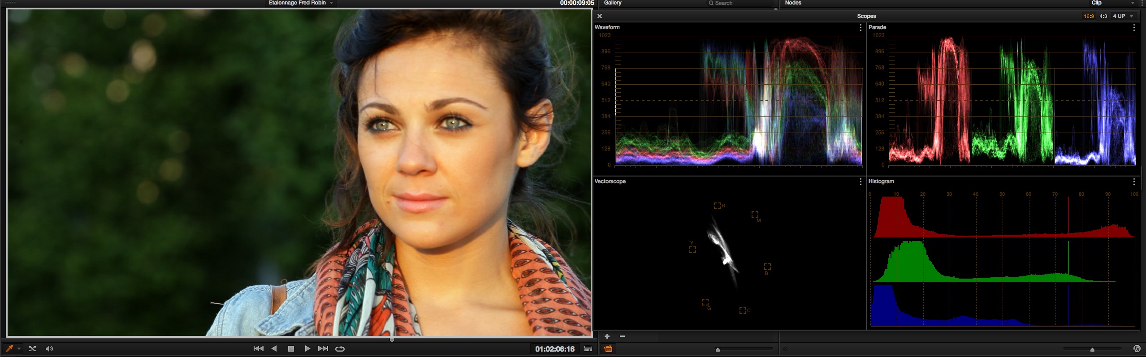Toggle the orange stills gallery icon
Screen dimensions: 1146x357
click(608, 349)
